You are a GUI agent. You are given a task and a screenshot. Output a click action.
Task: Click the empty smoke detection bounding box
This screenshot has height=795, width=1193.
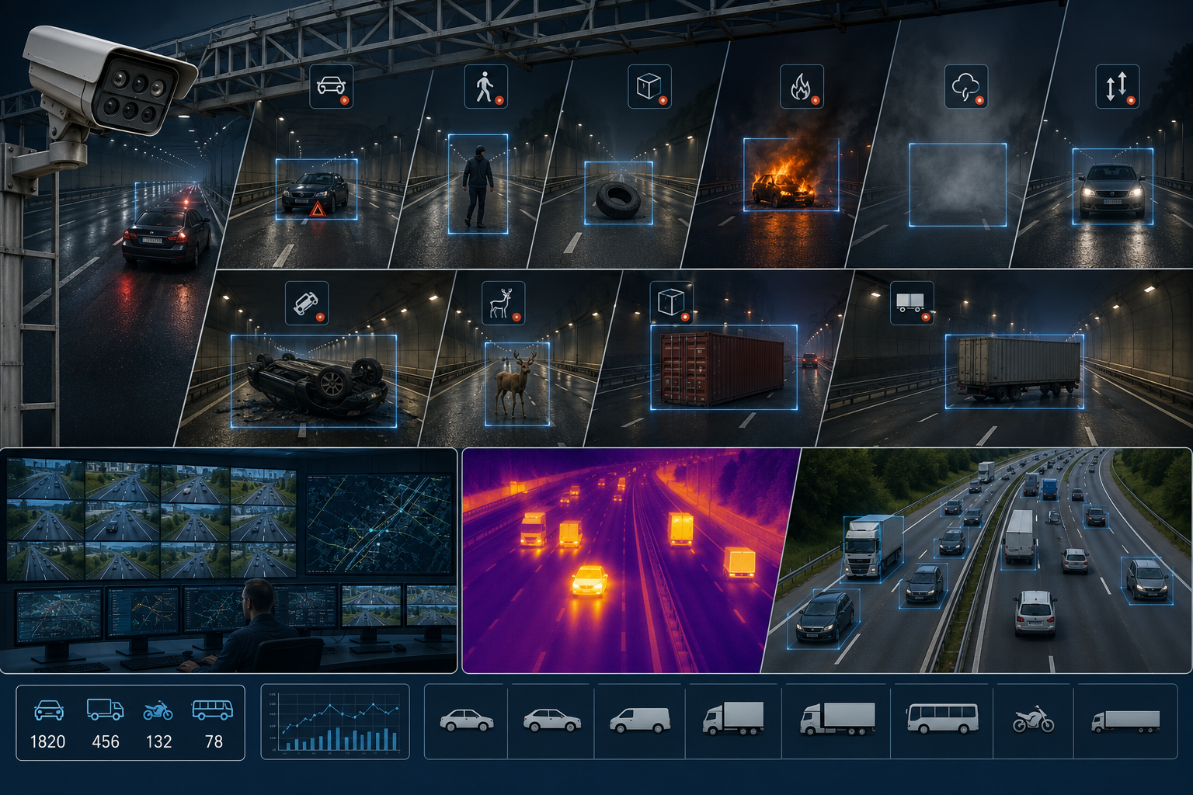[958, 185]
